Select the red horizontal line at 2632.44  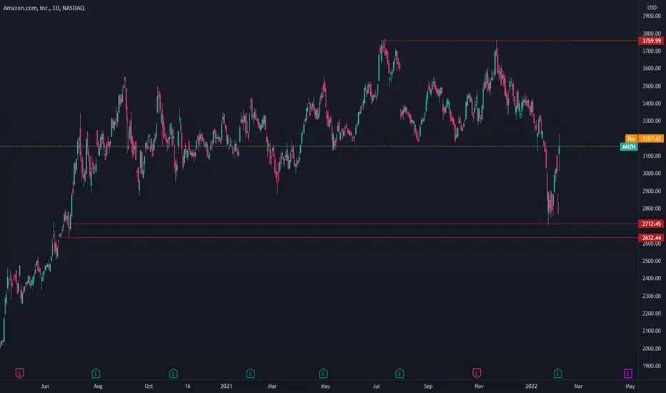tap(348, 237)
